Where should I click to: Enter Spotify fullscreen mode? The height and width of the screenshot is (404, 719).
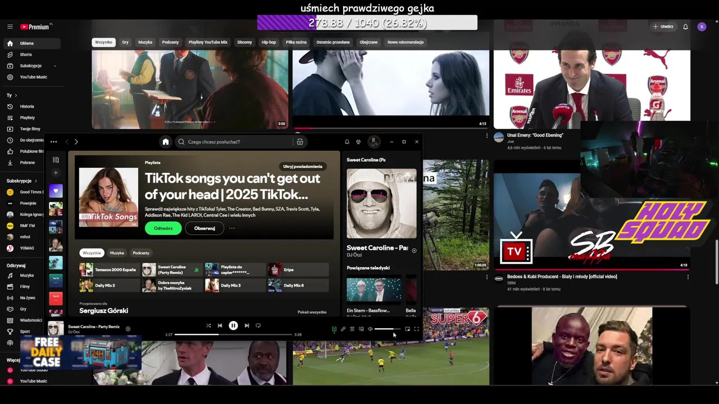pyautogui.click(x=416, y=329)
